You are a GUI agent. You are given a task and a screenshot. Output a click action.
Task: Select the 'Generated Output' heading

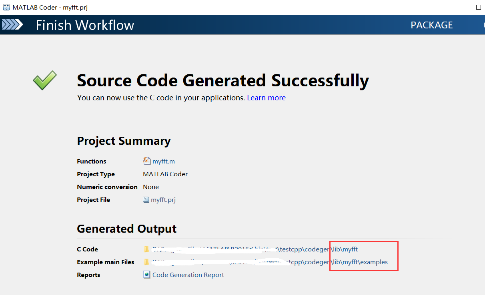[127, 229]
